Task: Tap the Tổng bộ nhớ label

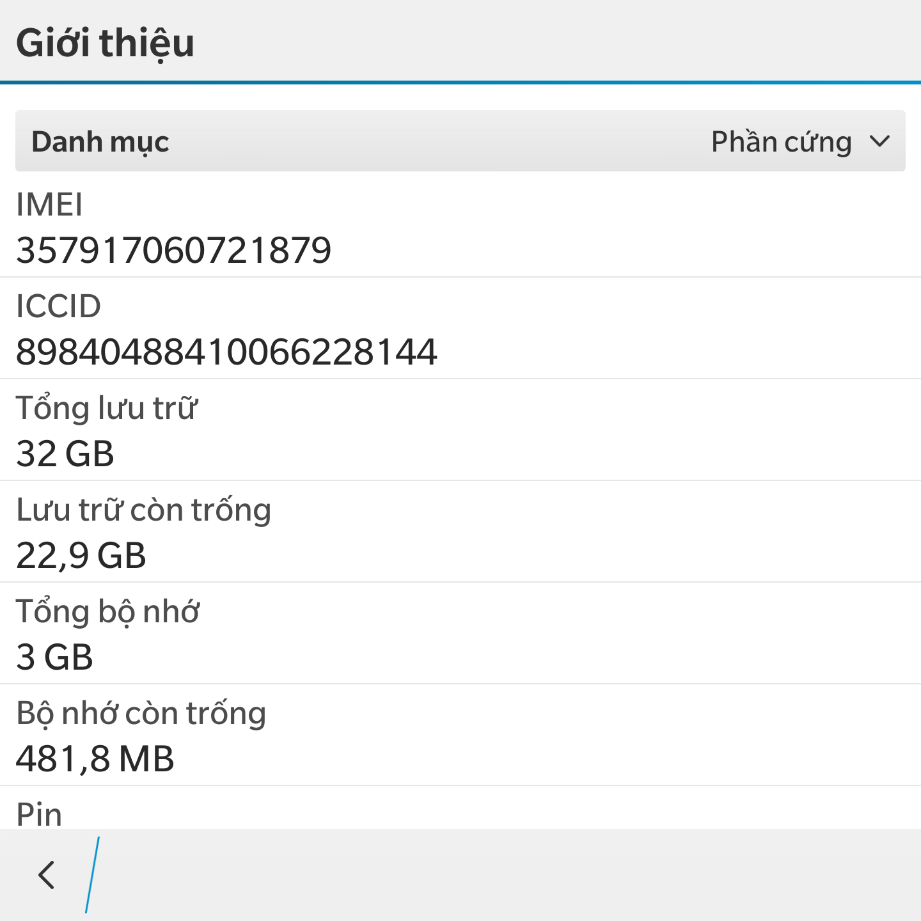Action: pyautogui.click(x=107, y=611)
